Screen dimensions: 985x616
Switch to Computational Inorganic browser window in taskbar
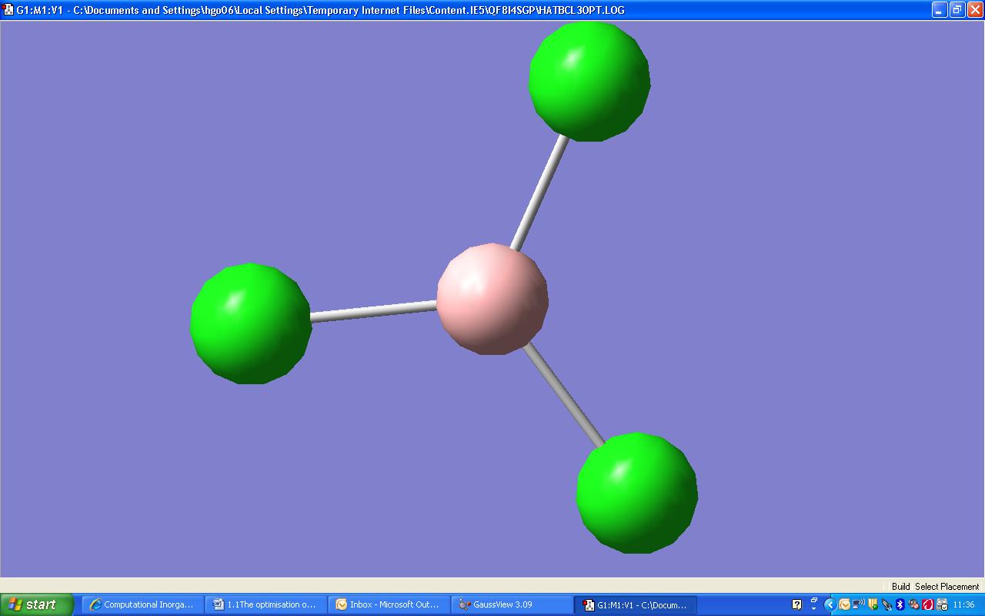[x=143, y=604]
